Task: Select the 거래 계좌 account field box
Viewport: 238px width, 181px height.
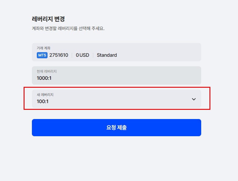Action: (x=117, y=52)
